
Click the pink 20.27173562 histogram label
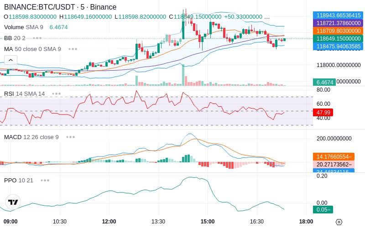[334, 164]
